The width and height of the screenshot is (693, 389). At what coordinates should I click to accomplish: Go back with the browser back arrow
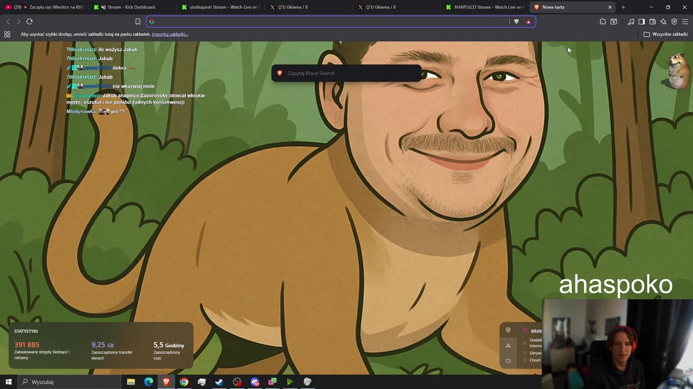[8, 22]
